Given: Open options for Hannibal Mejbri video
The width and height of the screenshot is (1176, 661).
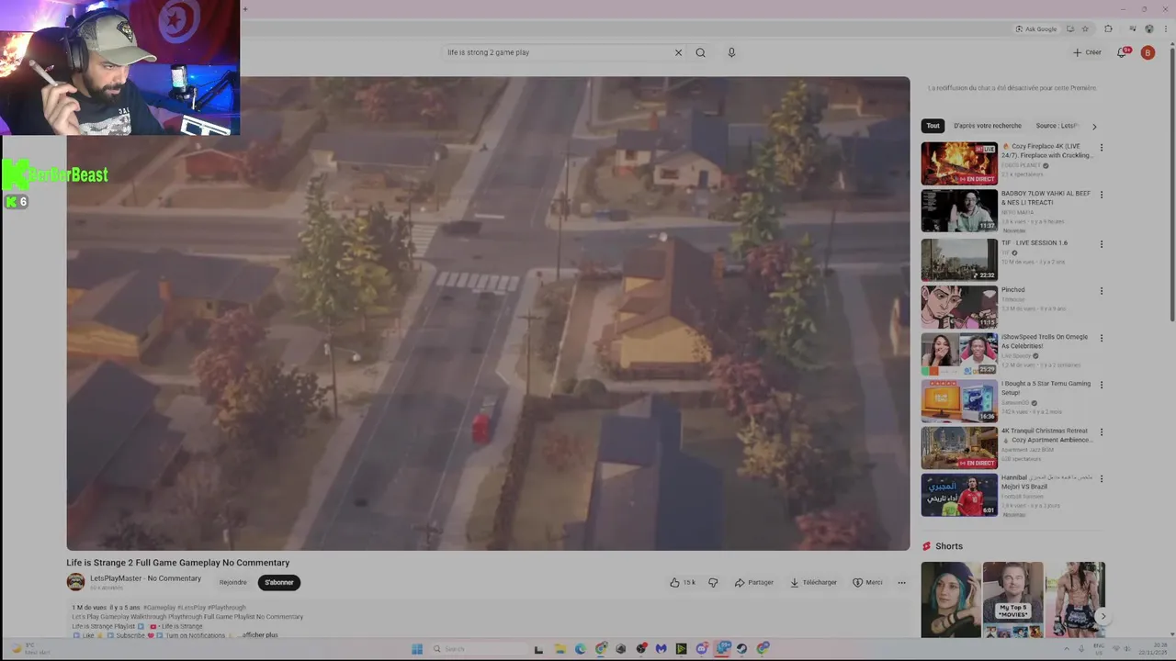Looking at the screenshot, I should pyautogui.click(x=1102, y=478).
